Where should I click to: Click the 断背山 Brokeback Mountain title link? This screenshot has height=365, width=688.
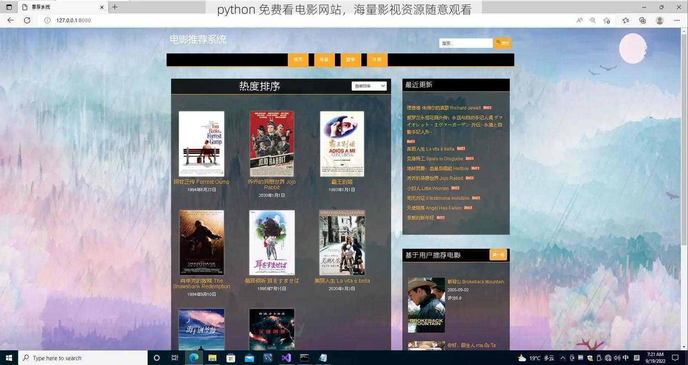pyautogui.click(x=476, y=282)
